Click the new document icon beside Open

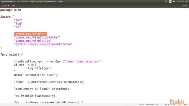pos(14,6)
